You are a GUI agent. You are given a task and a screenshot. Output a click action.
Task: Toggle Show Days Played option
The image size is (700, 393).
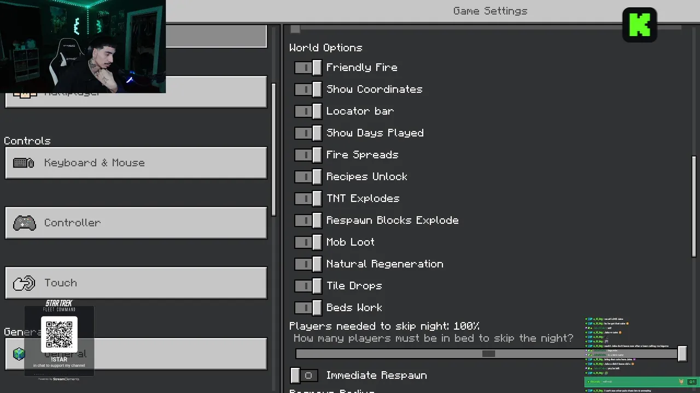point(308,133)
